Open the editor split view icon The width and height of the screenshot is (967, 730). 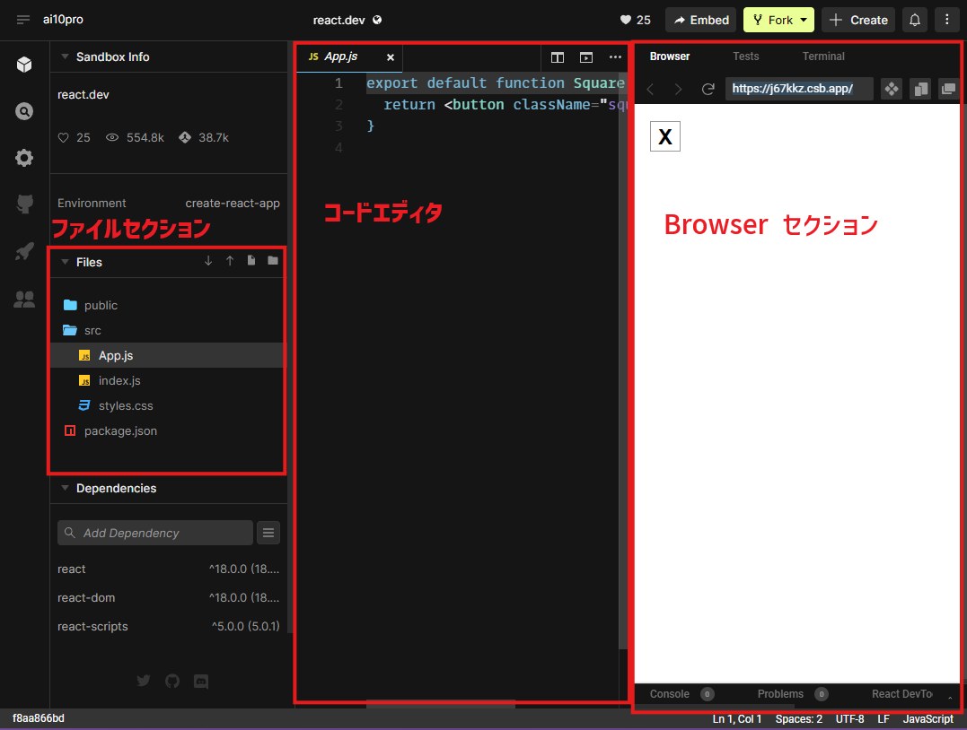[x=558, y=56]
